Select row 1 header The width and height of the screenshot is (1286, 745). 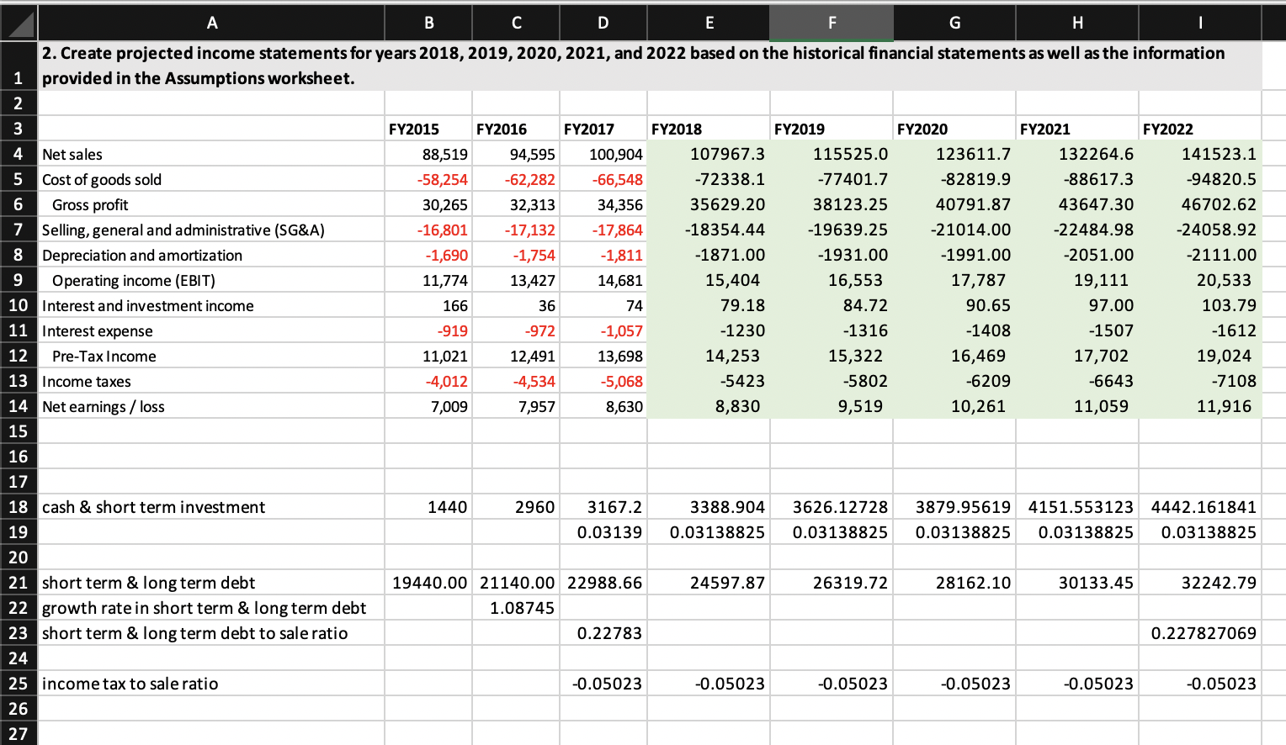(x=19, y=66)
